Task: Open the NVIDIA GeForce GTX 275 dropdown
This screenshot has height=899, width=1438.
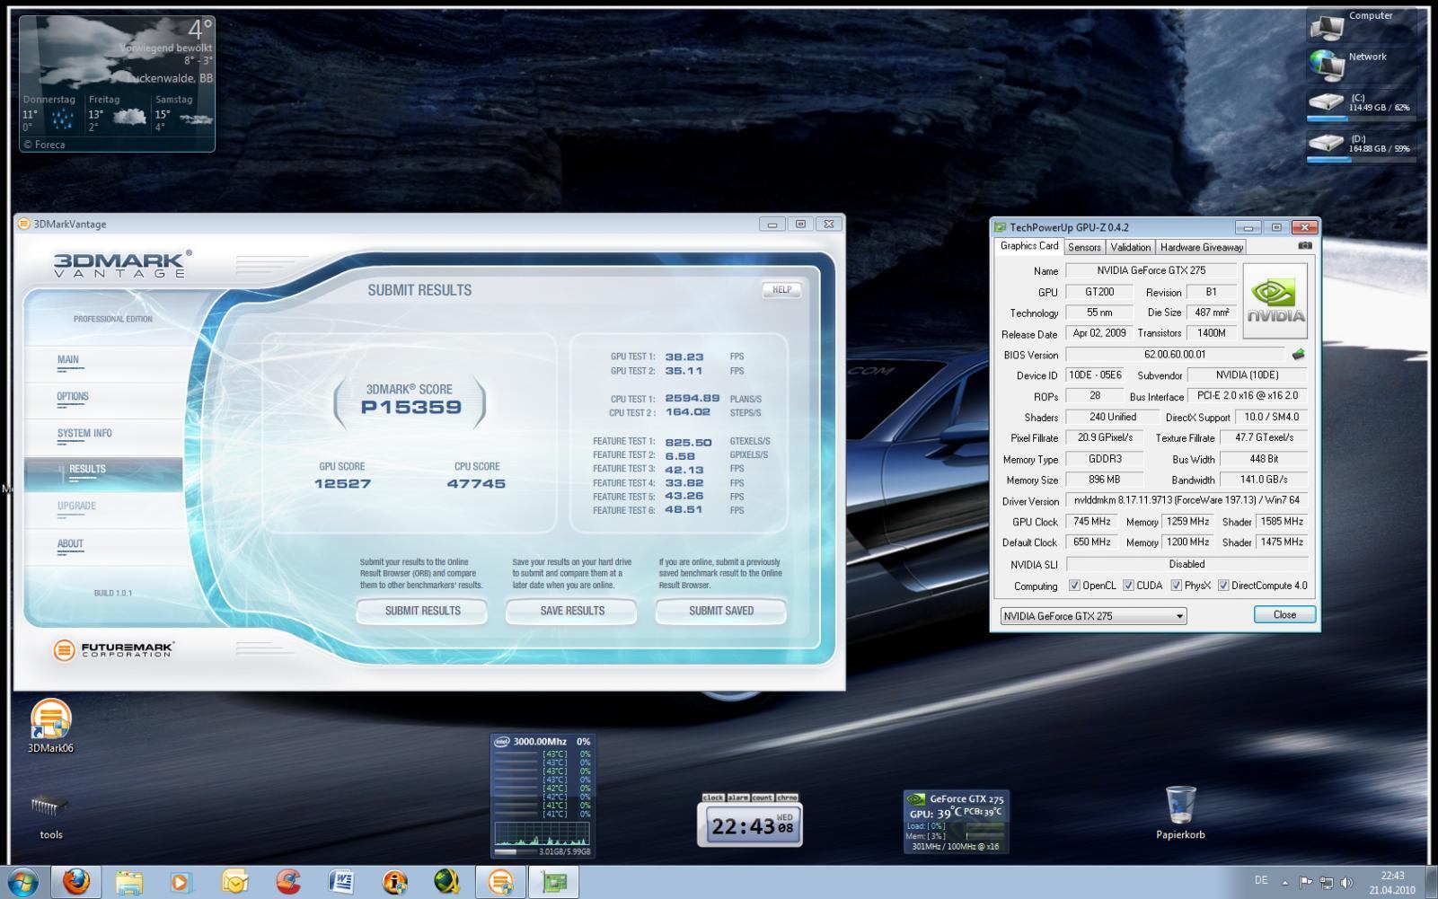Action: 1093,616
